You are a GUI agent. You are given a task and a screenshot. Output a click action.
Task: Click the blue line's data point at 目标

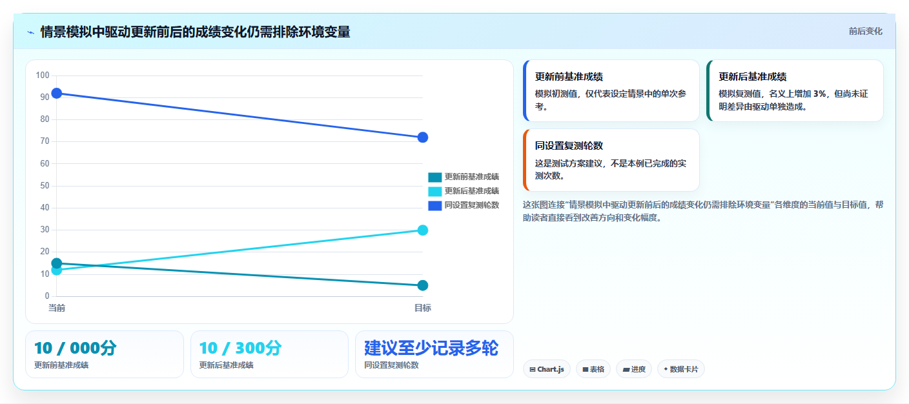click(x=423, y=137)
